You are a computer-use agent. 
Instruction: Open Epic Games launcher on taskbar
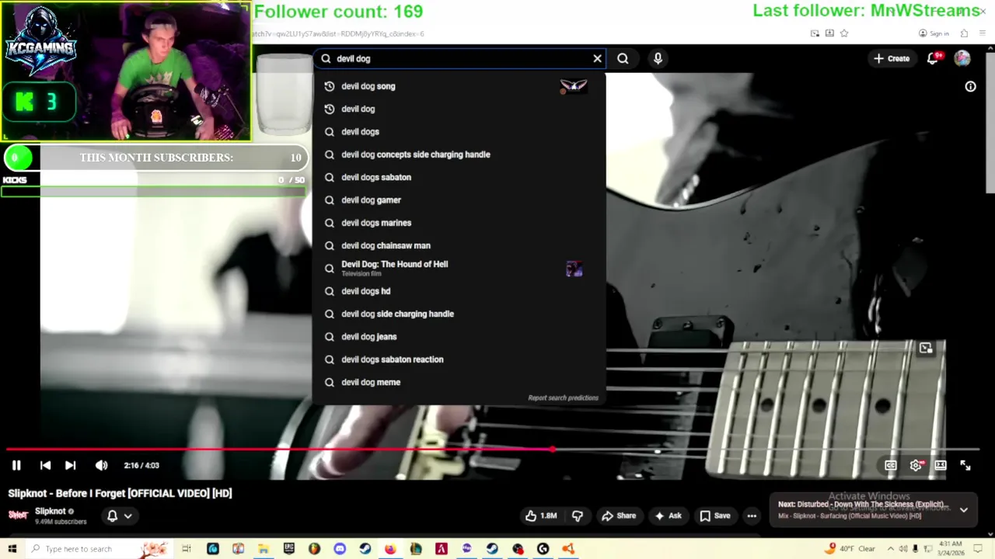pyautogui.click(x=289, y=549)
